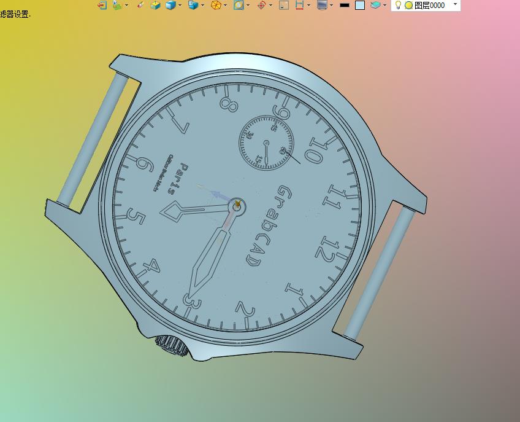Screen dimensions: 520x422
Task: Expand dropdown beside gray monitor icon
Action: pyautogui.click(x=331, y=6)
